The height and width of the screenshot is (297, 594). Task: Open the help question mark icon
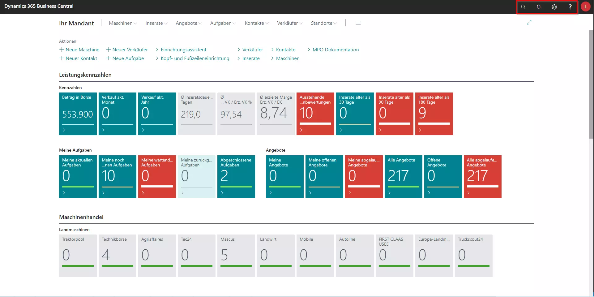click(570, 7)
